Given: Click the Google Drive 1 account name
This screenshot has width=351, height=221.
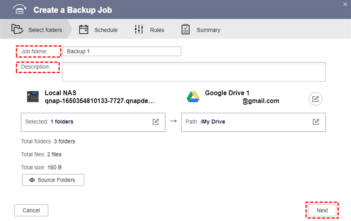Looking at the screenshot, I should (x=227, y=93).
